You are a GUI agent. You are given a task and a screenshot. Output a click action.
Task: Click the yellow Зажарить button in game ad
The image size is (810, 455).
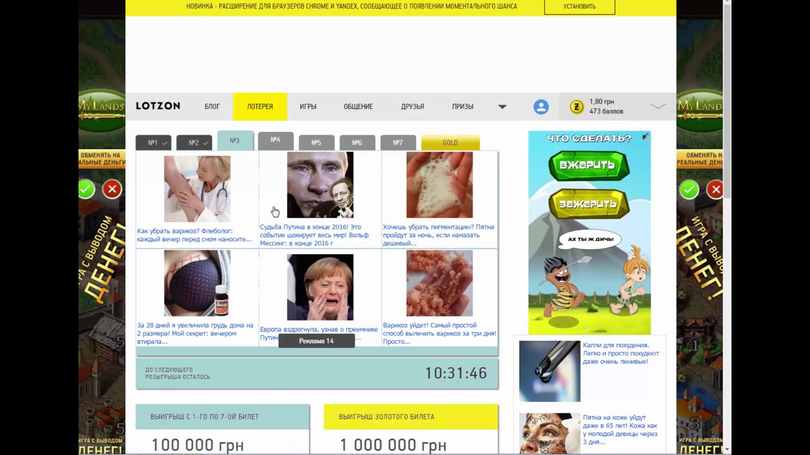pos(589,204)
